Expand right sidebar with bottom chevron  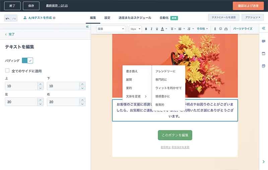coord(264,161)
